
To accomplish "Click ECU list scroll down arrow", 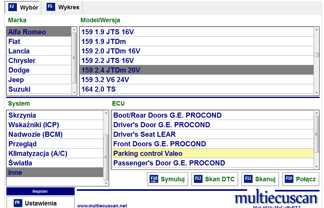I will coord(317,167).
